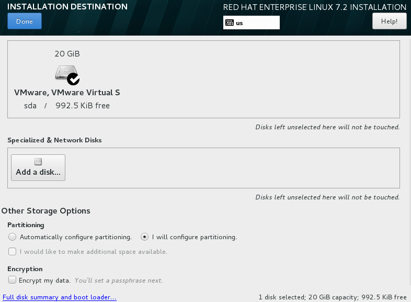Click the "1 disk selected" status summary
Screen dimensions: 411x302
(333, 297)
